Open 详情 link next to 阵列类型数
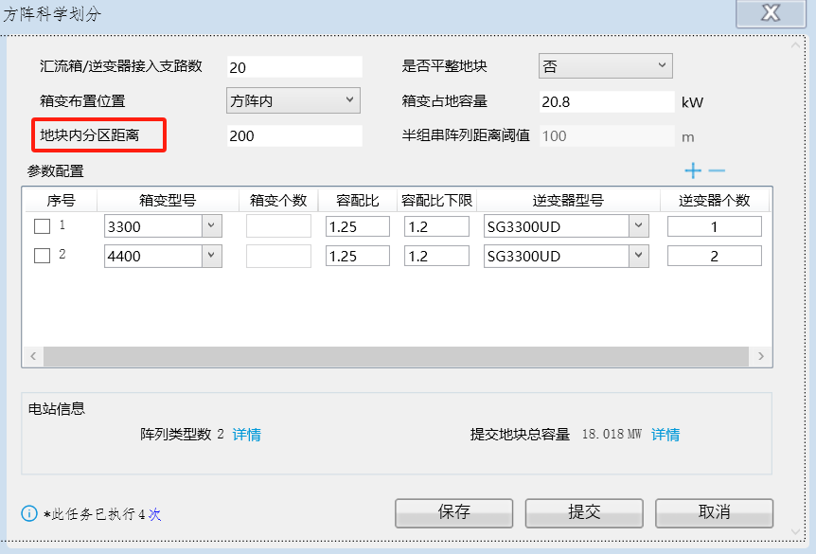 click(x=247, y=435)
